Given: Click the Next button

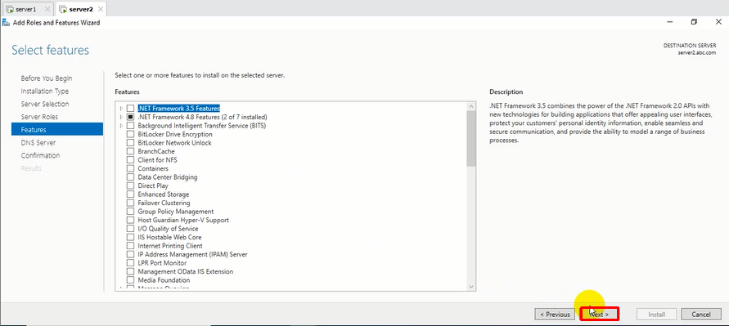Looking at the screenshot, I should [599, 315].
